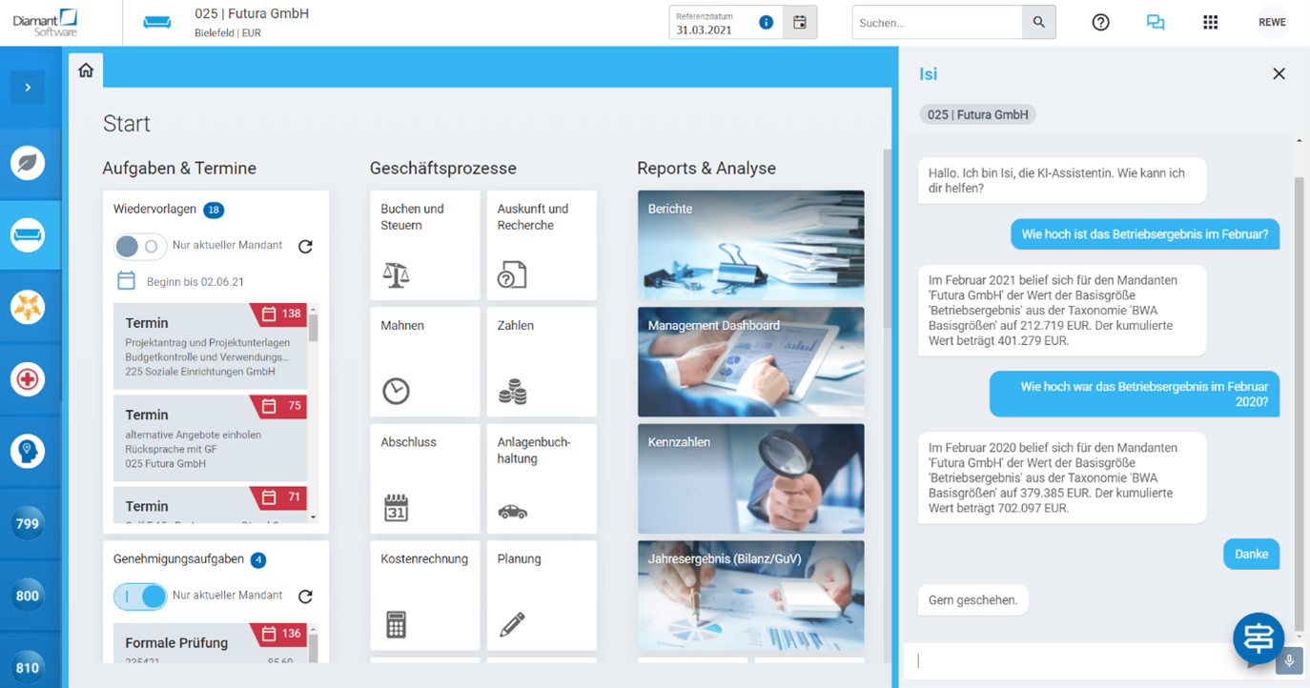
Task: Click the Referenzdatum field 31.03.2021
Action: 725,22
